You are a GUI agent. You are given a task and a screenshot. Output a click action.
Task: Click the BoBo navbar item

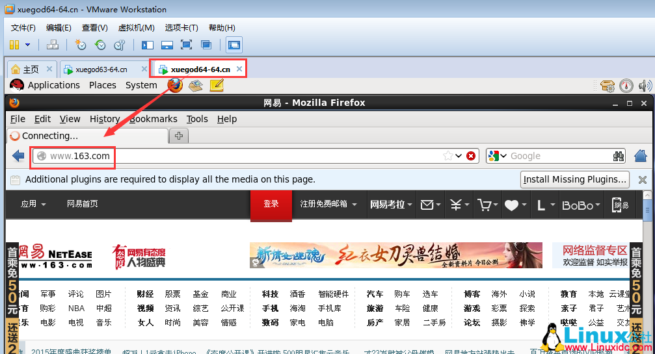(x=581, y=205)
